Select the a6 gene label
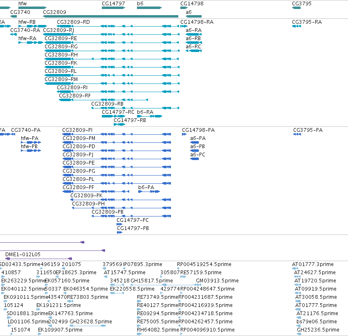Image resolution: width=348 pixels, height=336 pixels. coord(189,12)
